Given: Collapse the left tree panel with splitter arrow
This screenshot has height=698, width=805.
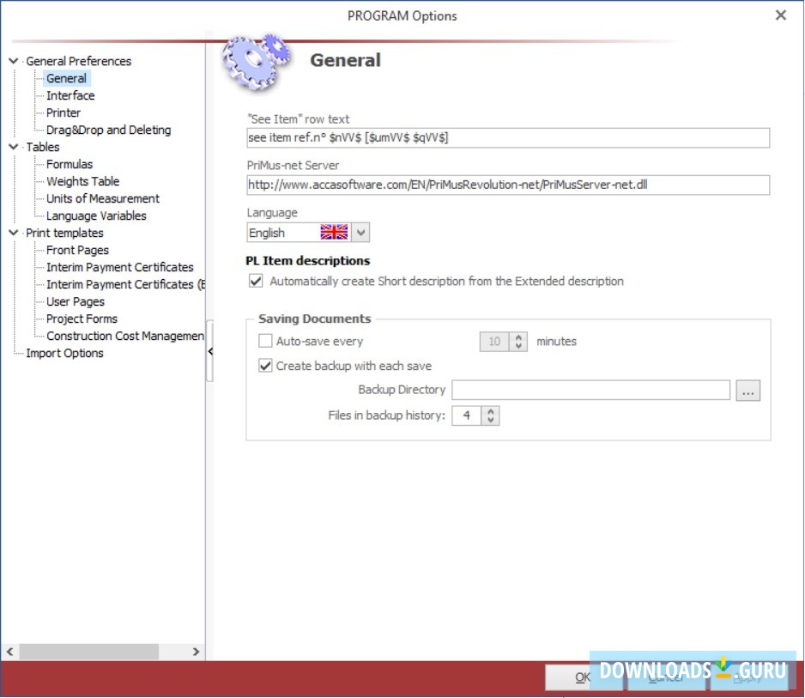Looking at the screenshot, I should (210, 351).
